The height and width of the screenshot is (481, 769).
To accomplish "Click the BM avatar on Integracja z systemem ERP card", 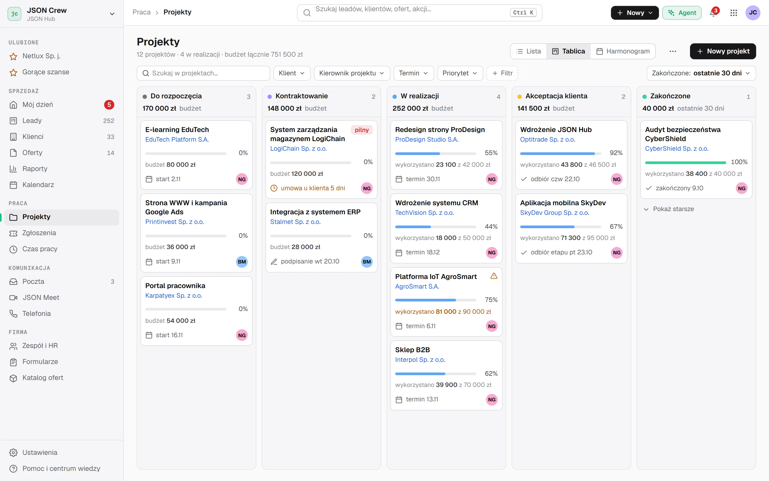I will 367,262.
